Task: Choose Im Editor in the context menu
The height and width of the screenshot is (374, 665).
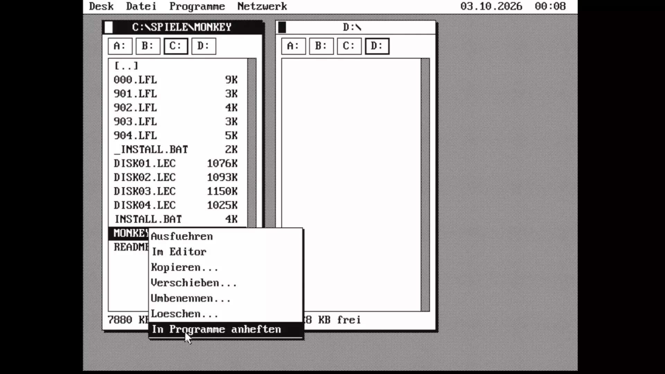Action: pos(226,252)
